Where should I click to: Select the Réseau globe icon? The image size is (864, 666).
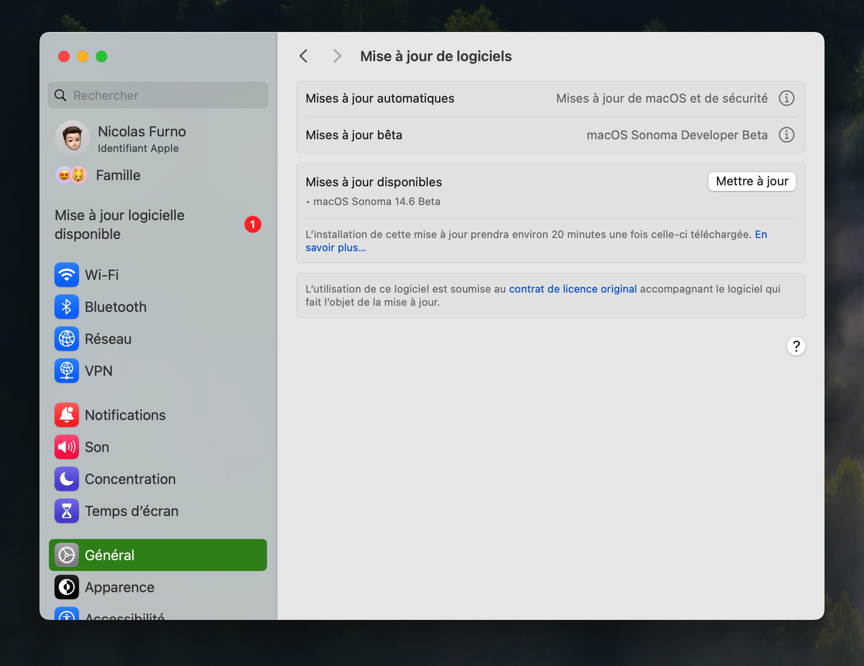[67, 339]
